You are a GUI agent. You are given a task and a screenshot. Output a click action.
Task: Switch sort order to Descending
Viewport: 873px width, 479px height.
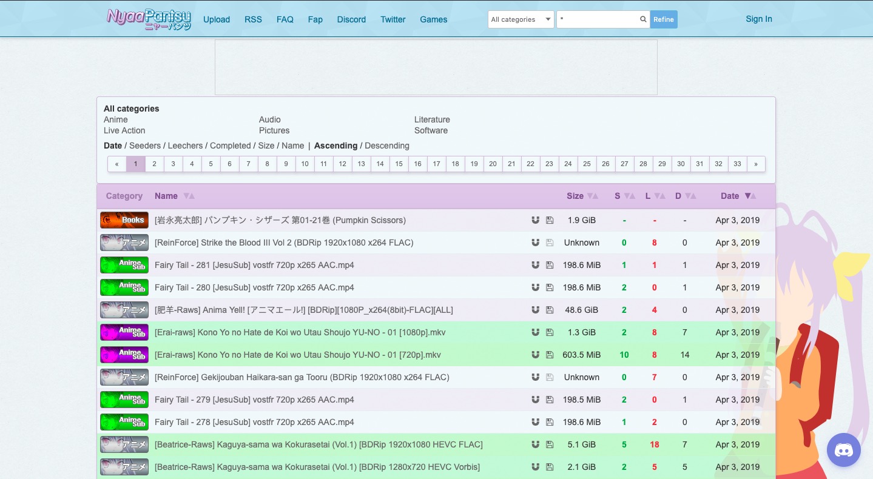tap(386, 146)
